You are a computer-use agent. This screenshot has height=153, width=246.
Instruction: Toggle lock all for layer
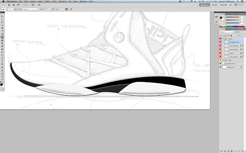(x=231, y=36)
